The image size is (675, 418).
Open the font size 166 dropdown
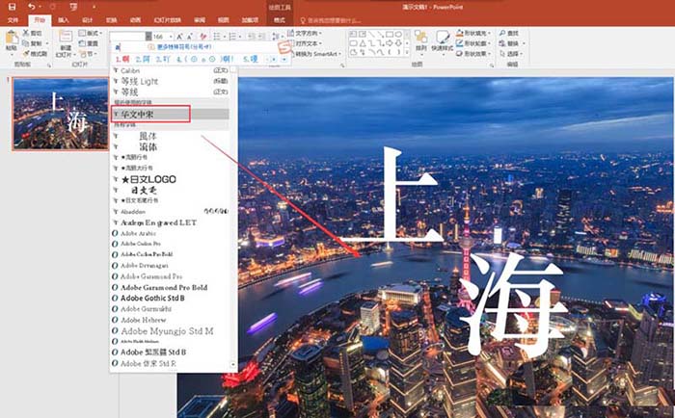tap(171, 37)
